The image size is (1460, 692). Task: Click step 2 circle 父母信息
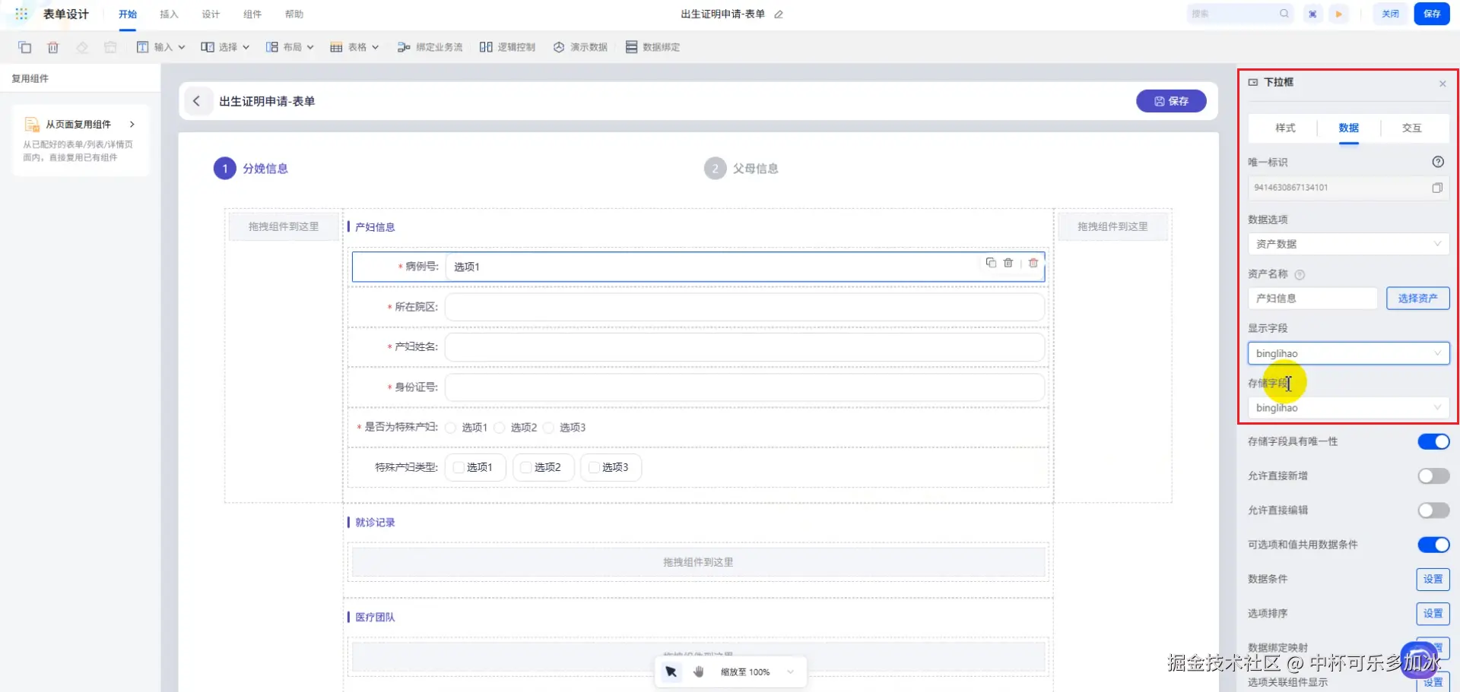click(x=715, y=169)
